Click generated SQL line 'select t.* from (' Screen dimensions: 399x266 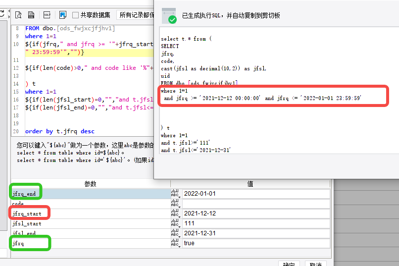tap(186, 39)
